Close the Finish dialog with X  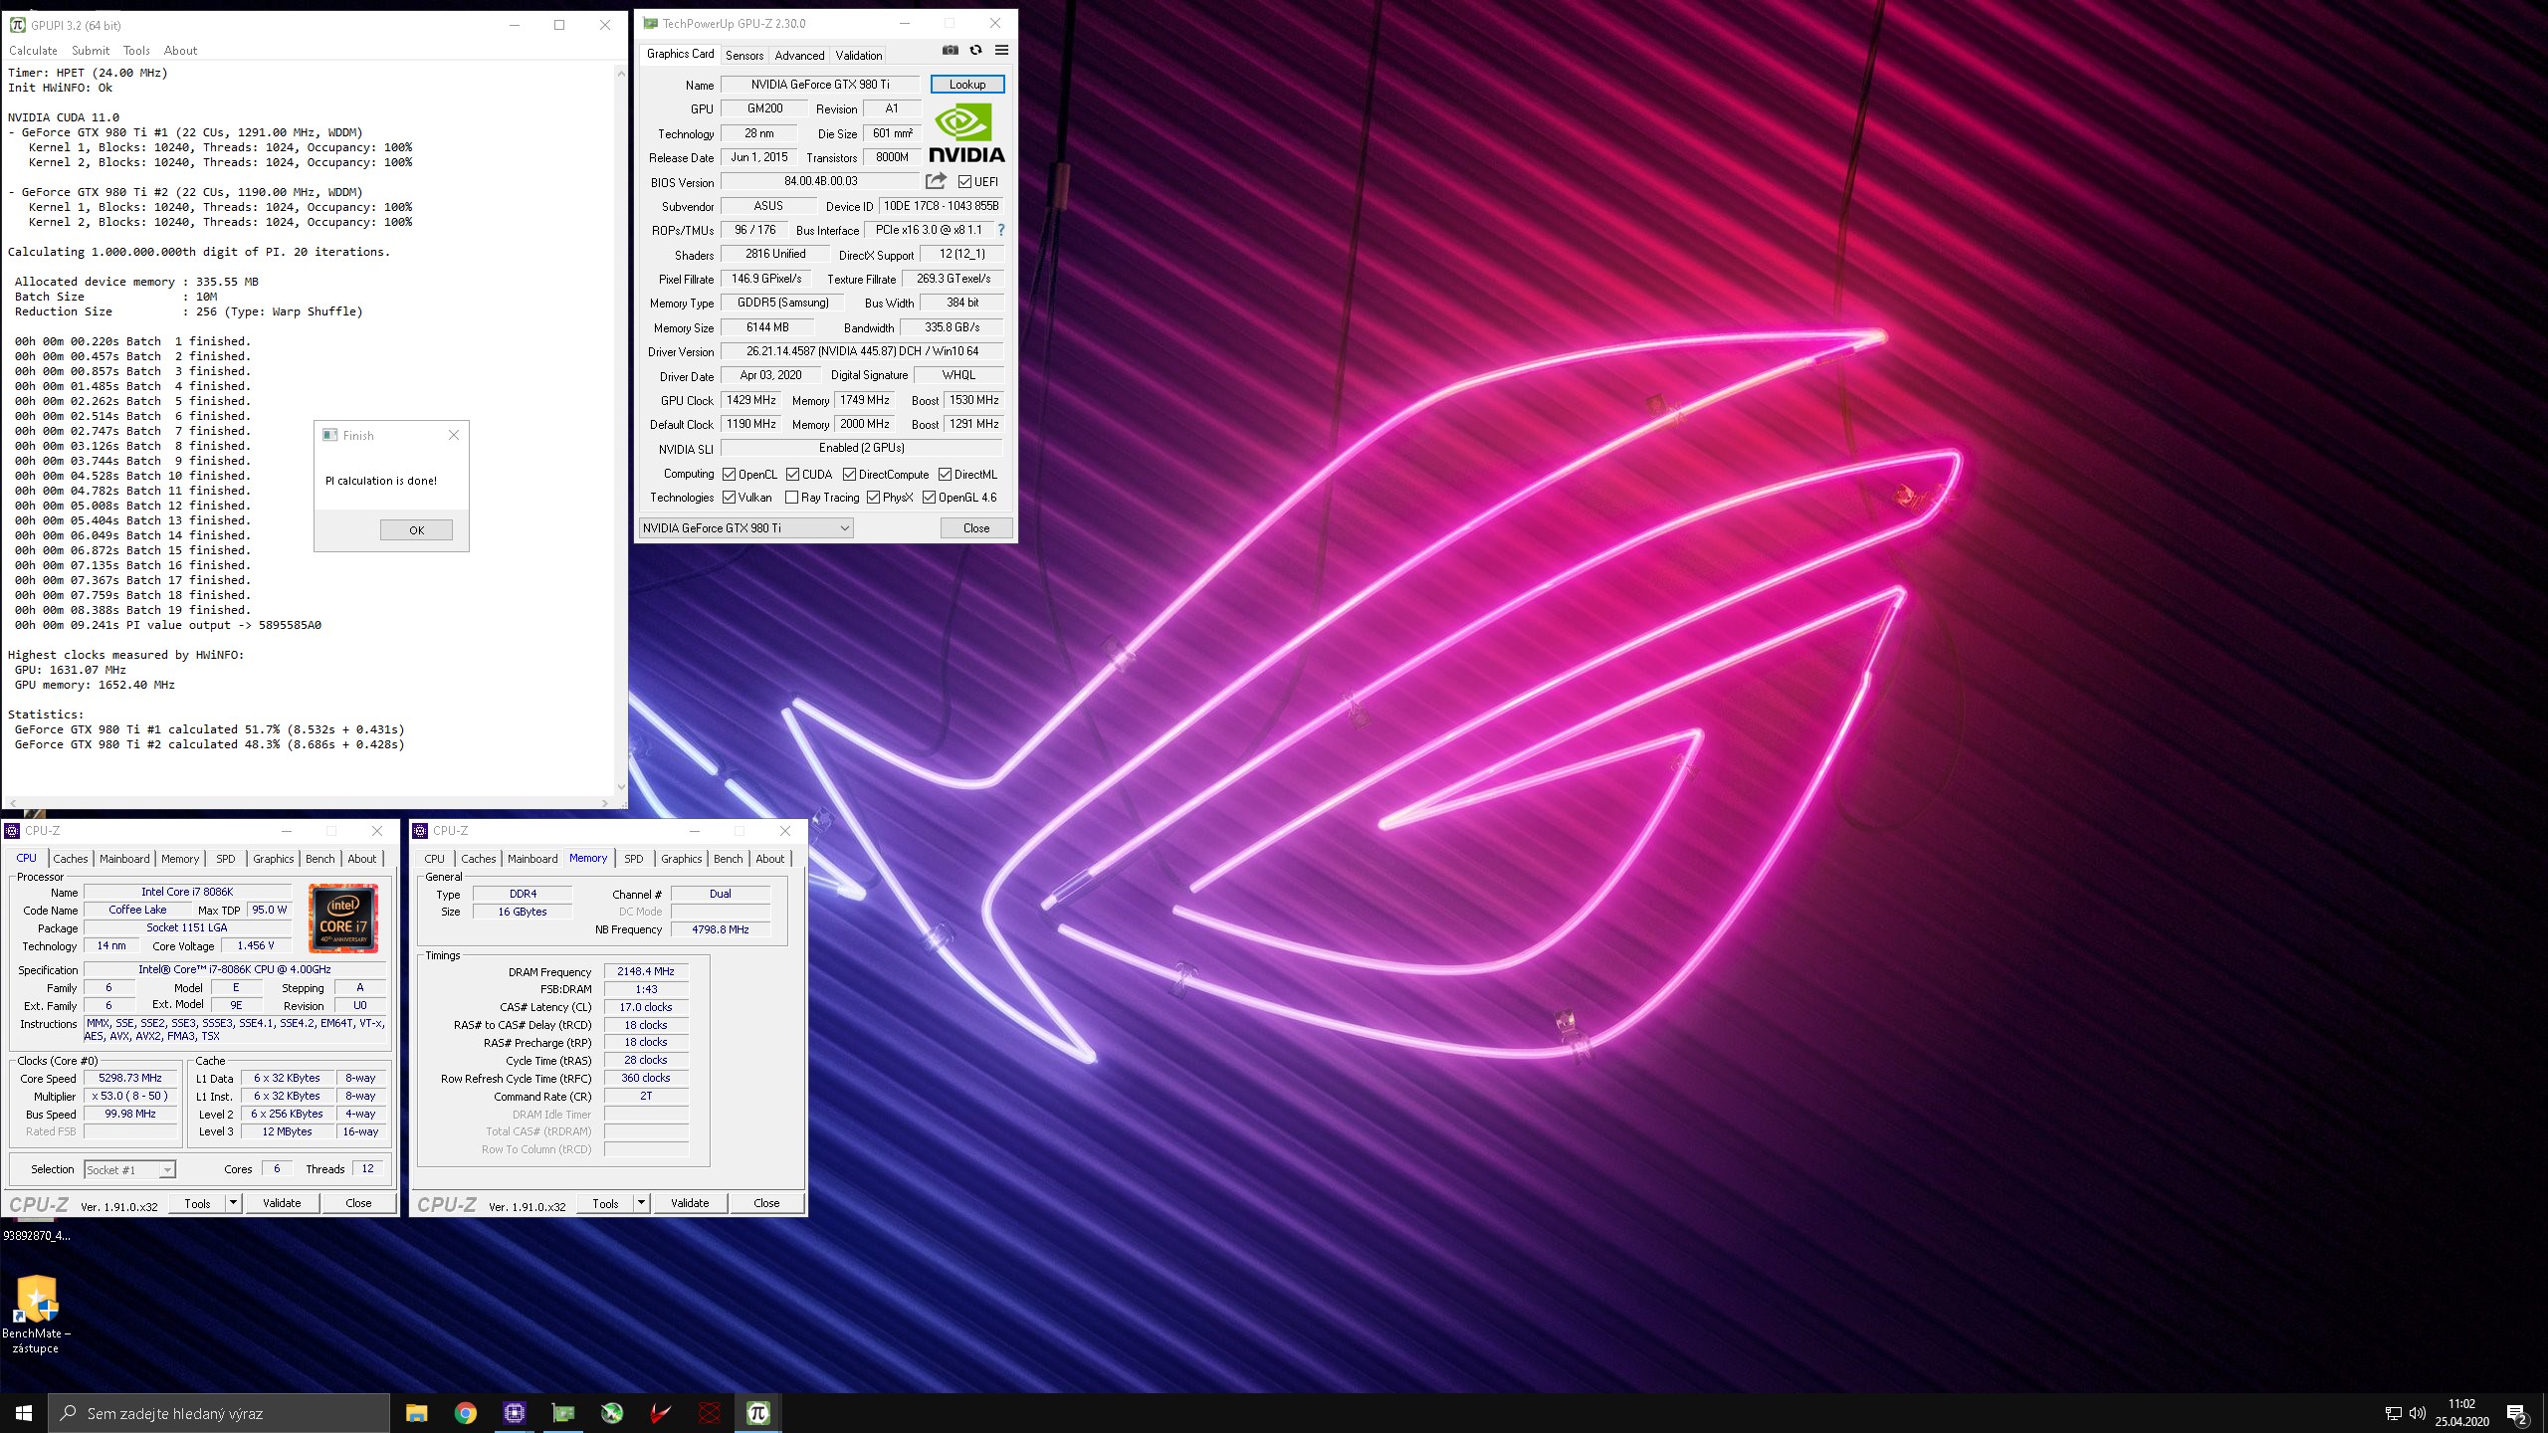[x=454, y=435]
